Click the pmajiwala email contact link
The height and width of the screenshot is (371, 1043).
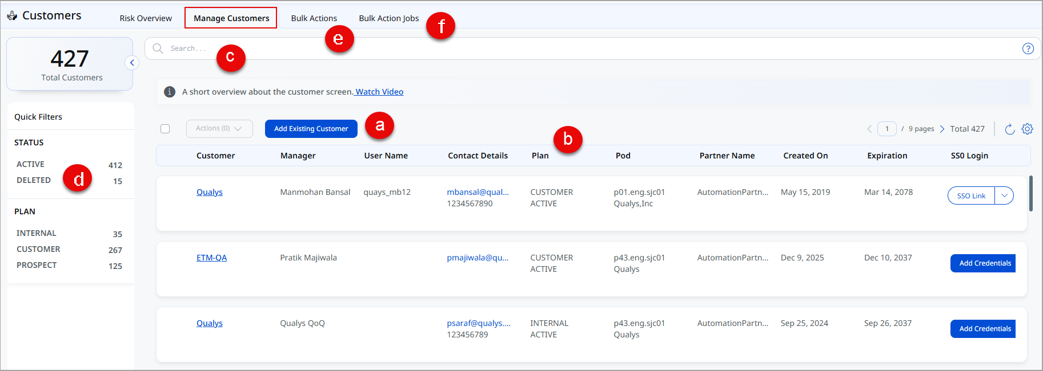(478, 258)
